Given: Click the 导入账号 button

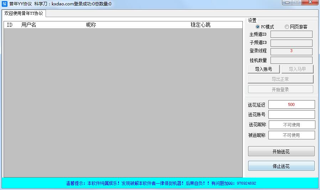Looking at the screenshot, I should tap(264, 69).
